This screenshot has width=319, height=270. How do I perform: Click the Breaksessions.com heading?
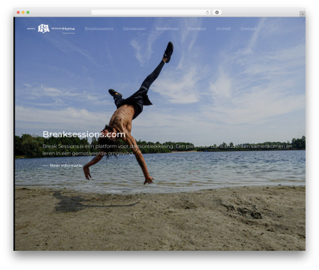(84, 135)
